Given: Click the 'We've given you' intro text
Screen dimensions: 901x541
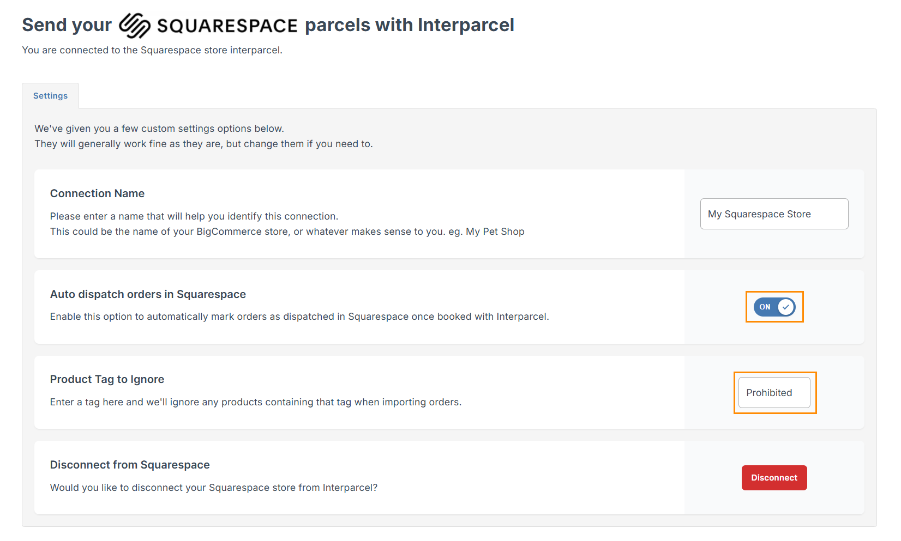Looking at the screenshot, I should (x=159, y=129).
